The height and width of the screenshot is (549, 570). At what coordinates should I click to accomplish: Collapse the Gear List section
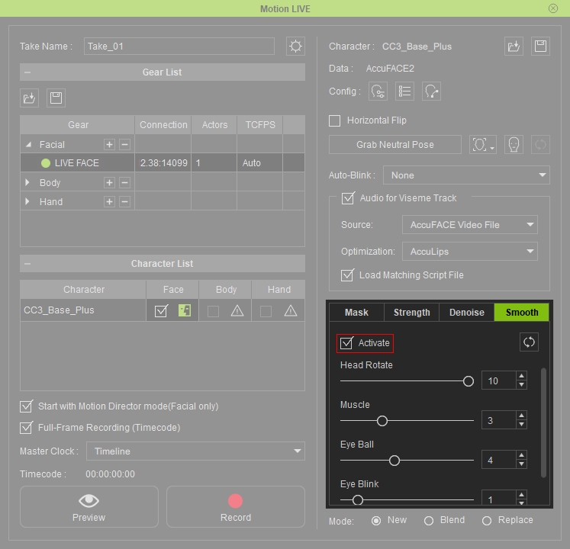pyautogui.click(x=27, y=72)
